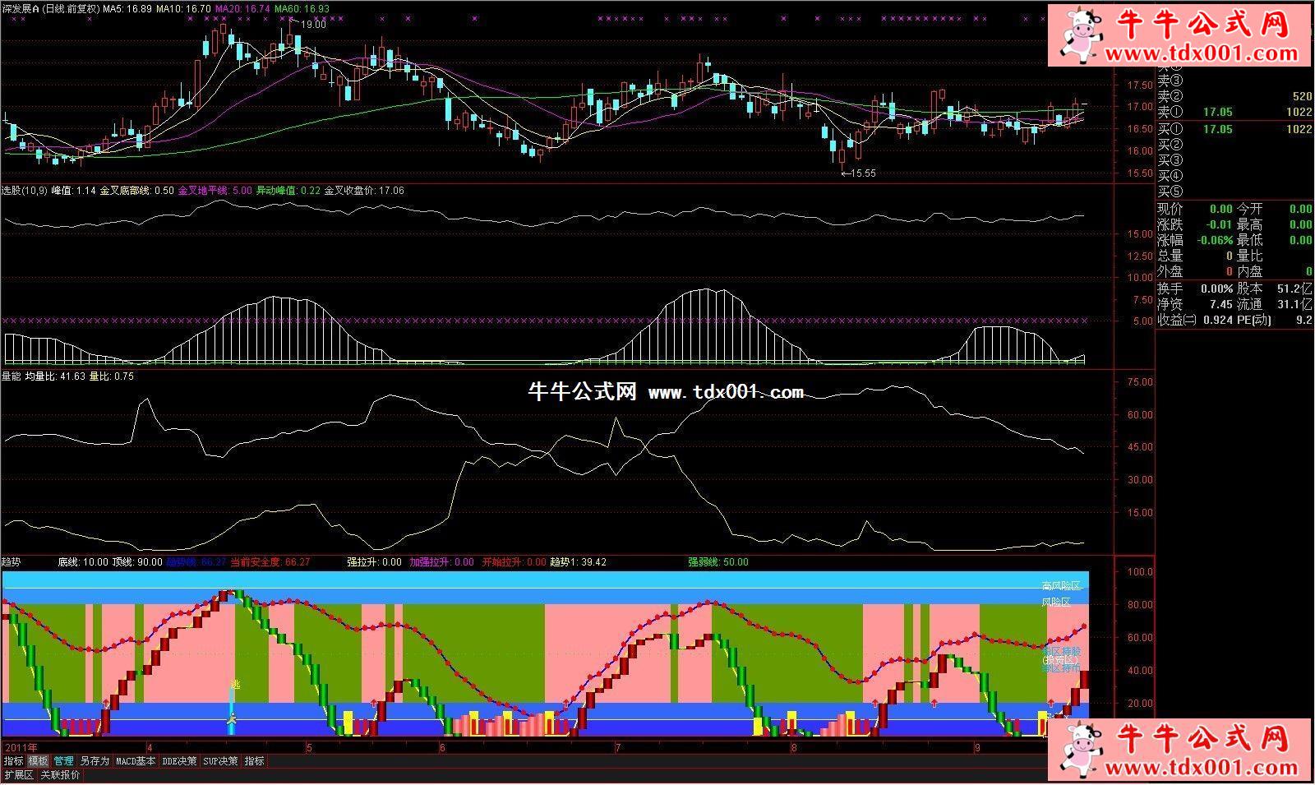The height and width of the screenshot is (785, 1315).
Task: Click the center 牛牛公式网 www.tdx001.com watermark link
Action: point(665,392)
